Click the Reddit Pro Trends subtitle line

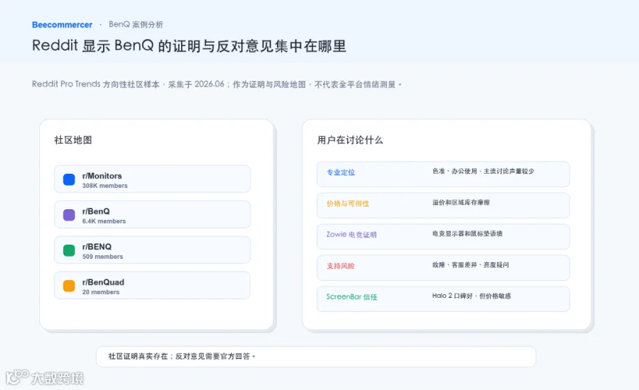[217, 84]
